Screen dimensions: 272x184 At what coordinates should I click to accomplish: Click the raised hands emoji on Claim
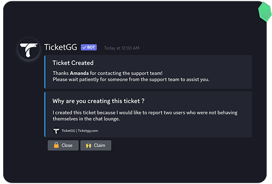tap(88, 145)
